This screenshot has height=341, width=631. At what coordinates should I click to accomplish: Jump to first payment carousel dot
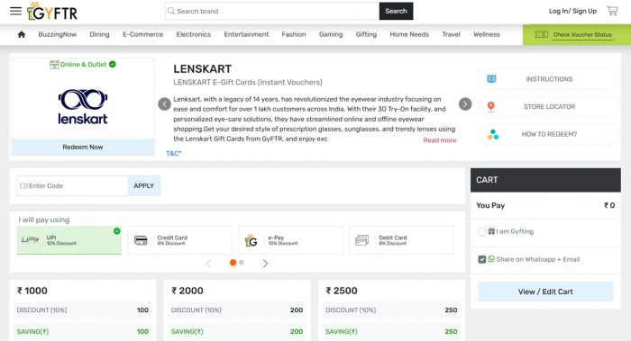(233, 263)
